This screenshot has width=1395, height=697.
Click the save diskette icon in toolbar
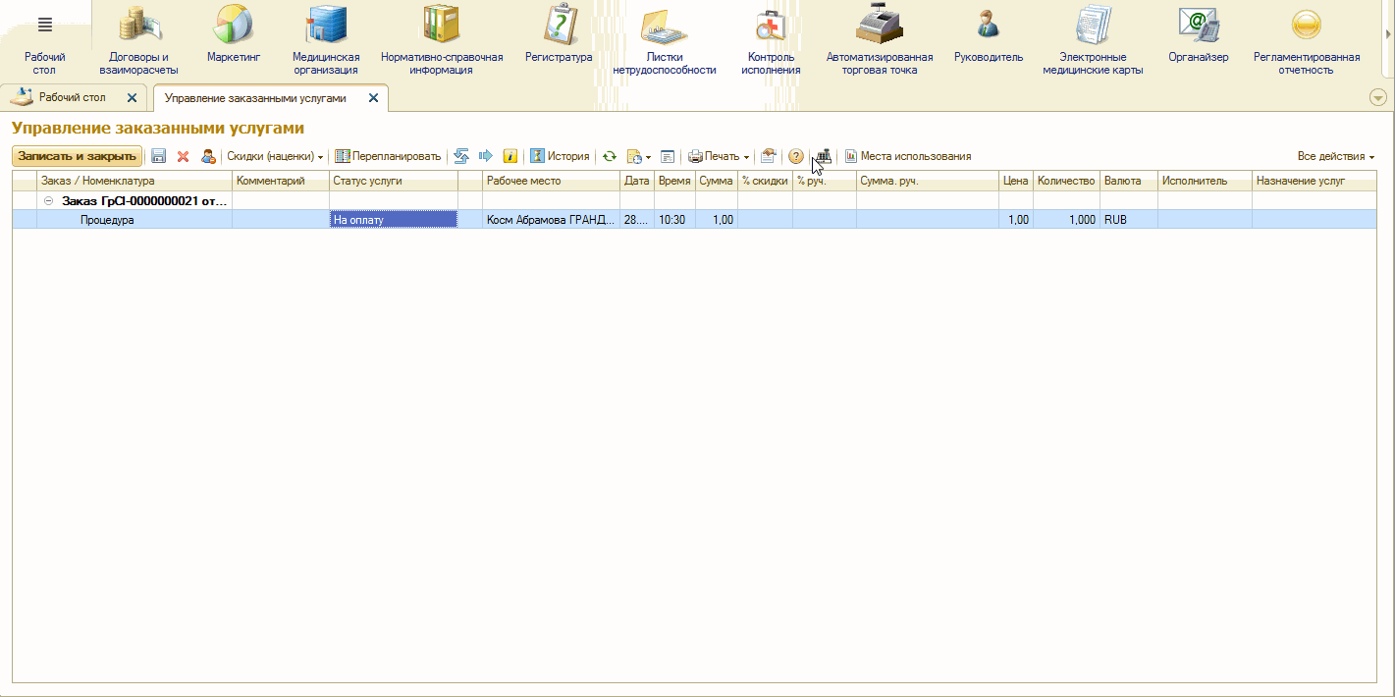[x=158, y=156]
